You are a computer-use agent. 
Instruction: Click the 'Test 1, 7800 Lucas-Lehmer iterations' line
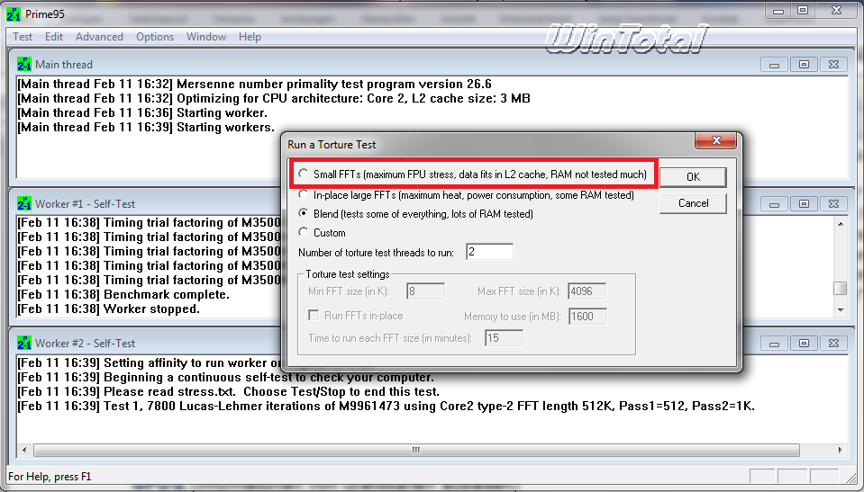tap(387, 407)
